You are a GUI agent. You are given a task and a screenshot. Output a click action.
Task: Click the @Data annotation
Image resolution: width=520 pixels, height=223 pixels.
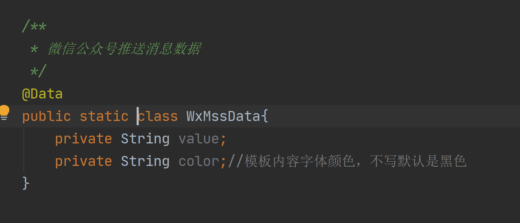pos(42,94)
